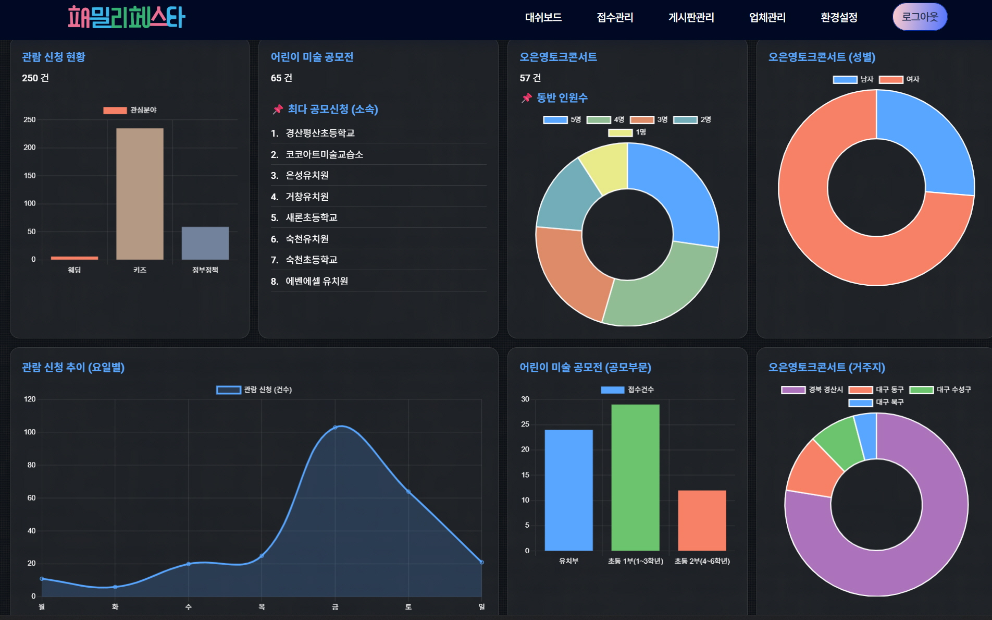
Task: Select 경산평산초등학교 in the ranking list
Action: tap(320, 133)
